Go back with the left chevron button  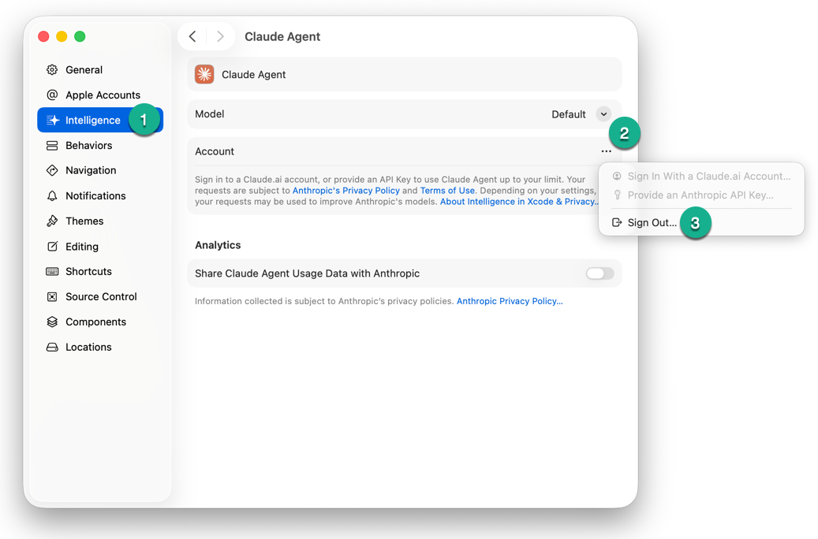(x=192, y=36)
